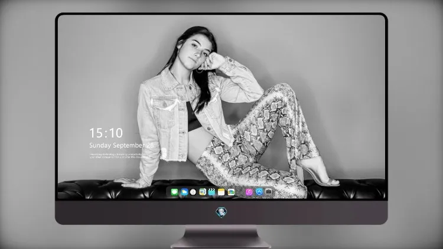Launch the teal clapperboard video app

(x=211, y=192)
